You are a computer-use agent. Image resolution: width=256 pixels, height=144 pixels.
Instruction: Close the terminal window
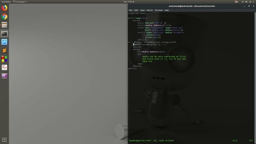pyautogui.click(x=254, y=6)
